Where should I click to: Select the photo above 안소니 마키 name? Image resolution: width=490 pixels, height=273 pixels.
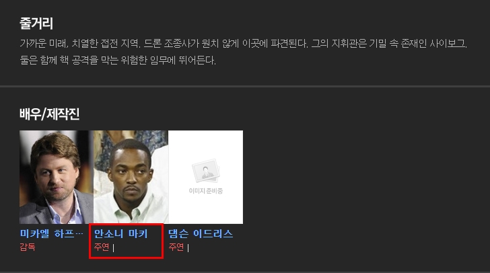(x=131, y=177)
